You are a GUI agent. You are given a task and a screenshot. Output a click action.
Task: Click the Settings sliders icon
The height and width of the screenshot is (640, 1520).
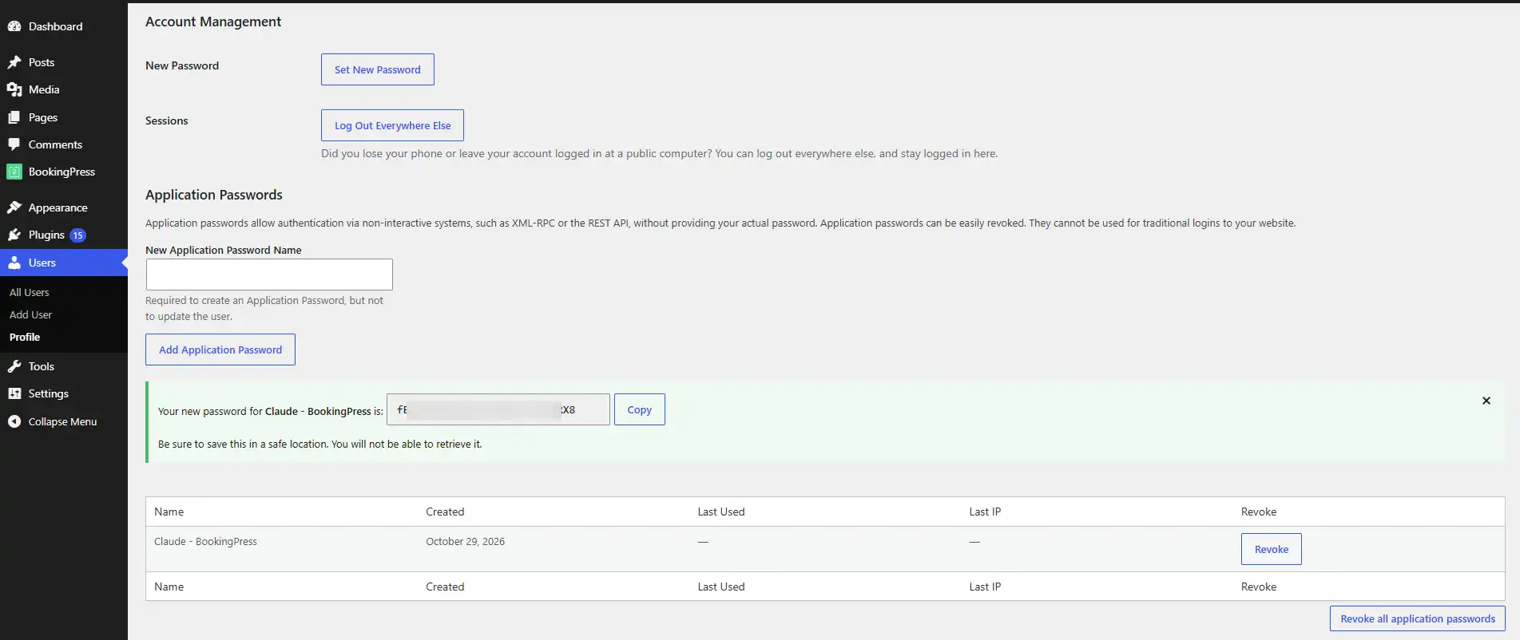pos(14,393)
